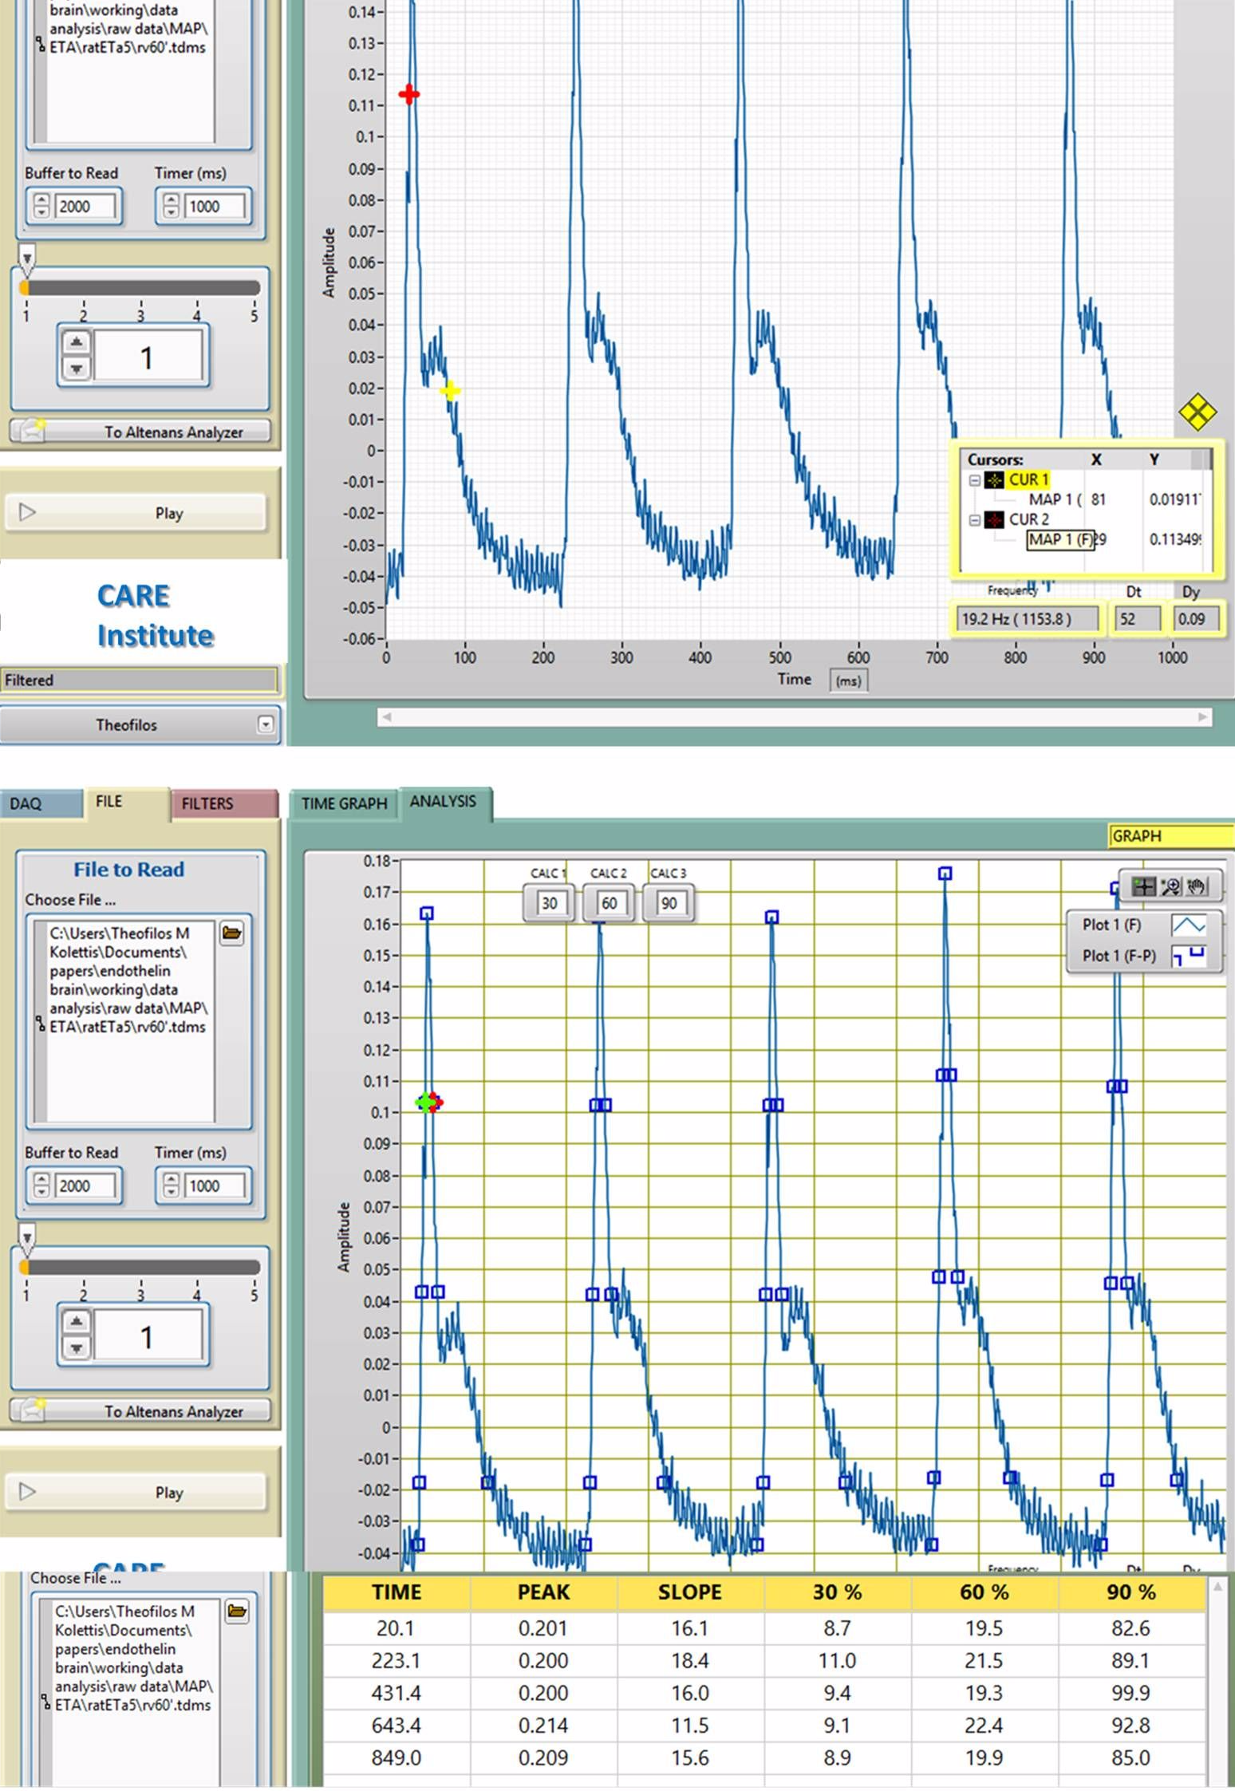The image size is (1235, 1791).
Task: Select the MAP 1 (F) row under CUR 2
Action: 1061,539
